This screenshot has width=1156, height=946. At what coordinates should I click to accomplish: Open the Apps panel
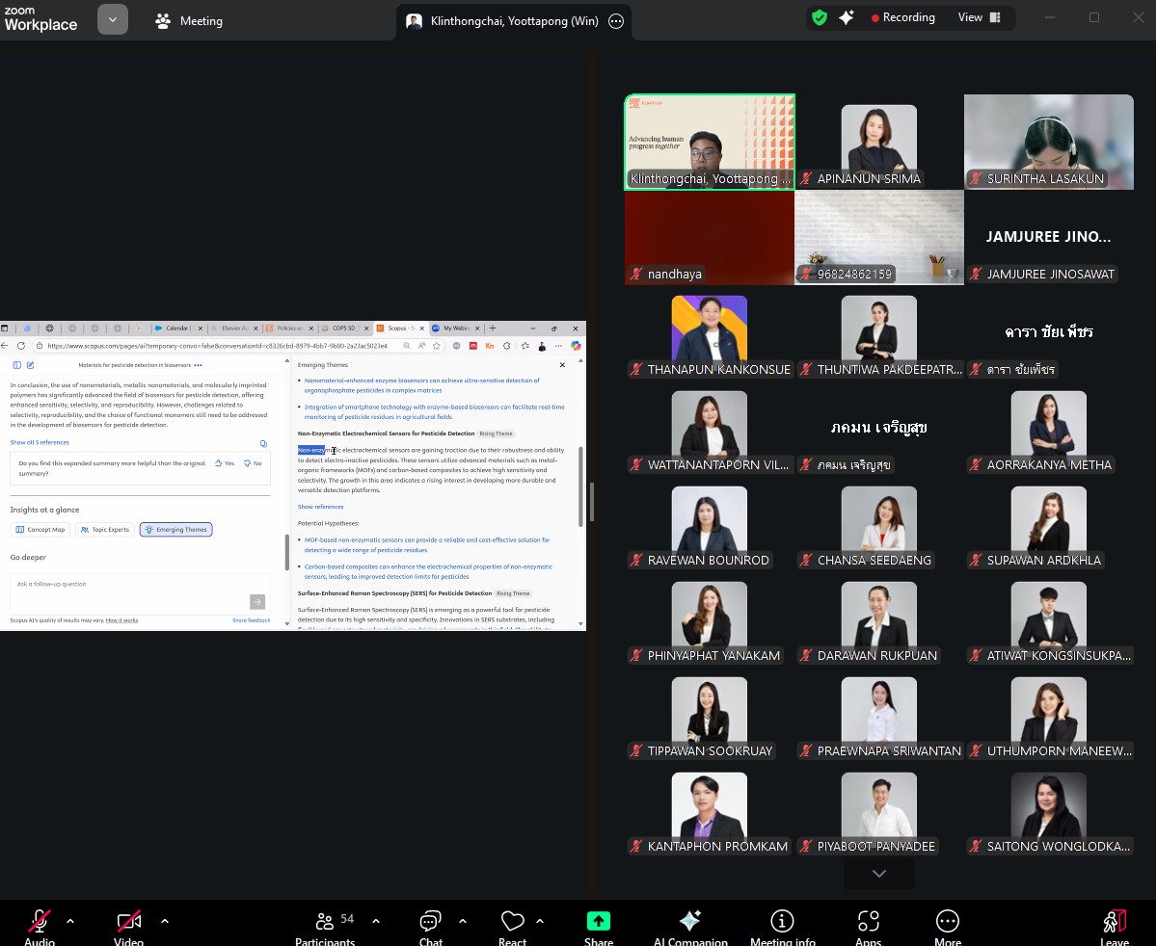pos(868,926)
